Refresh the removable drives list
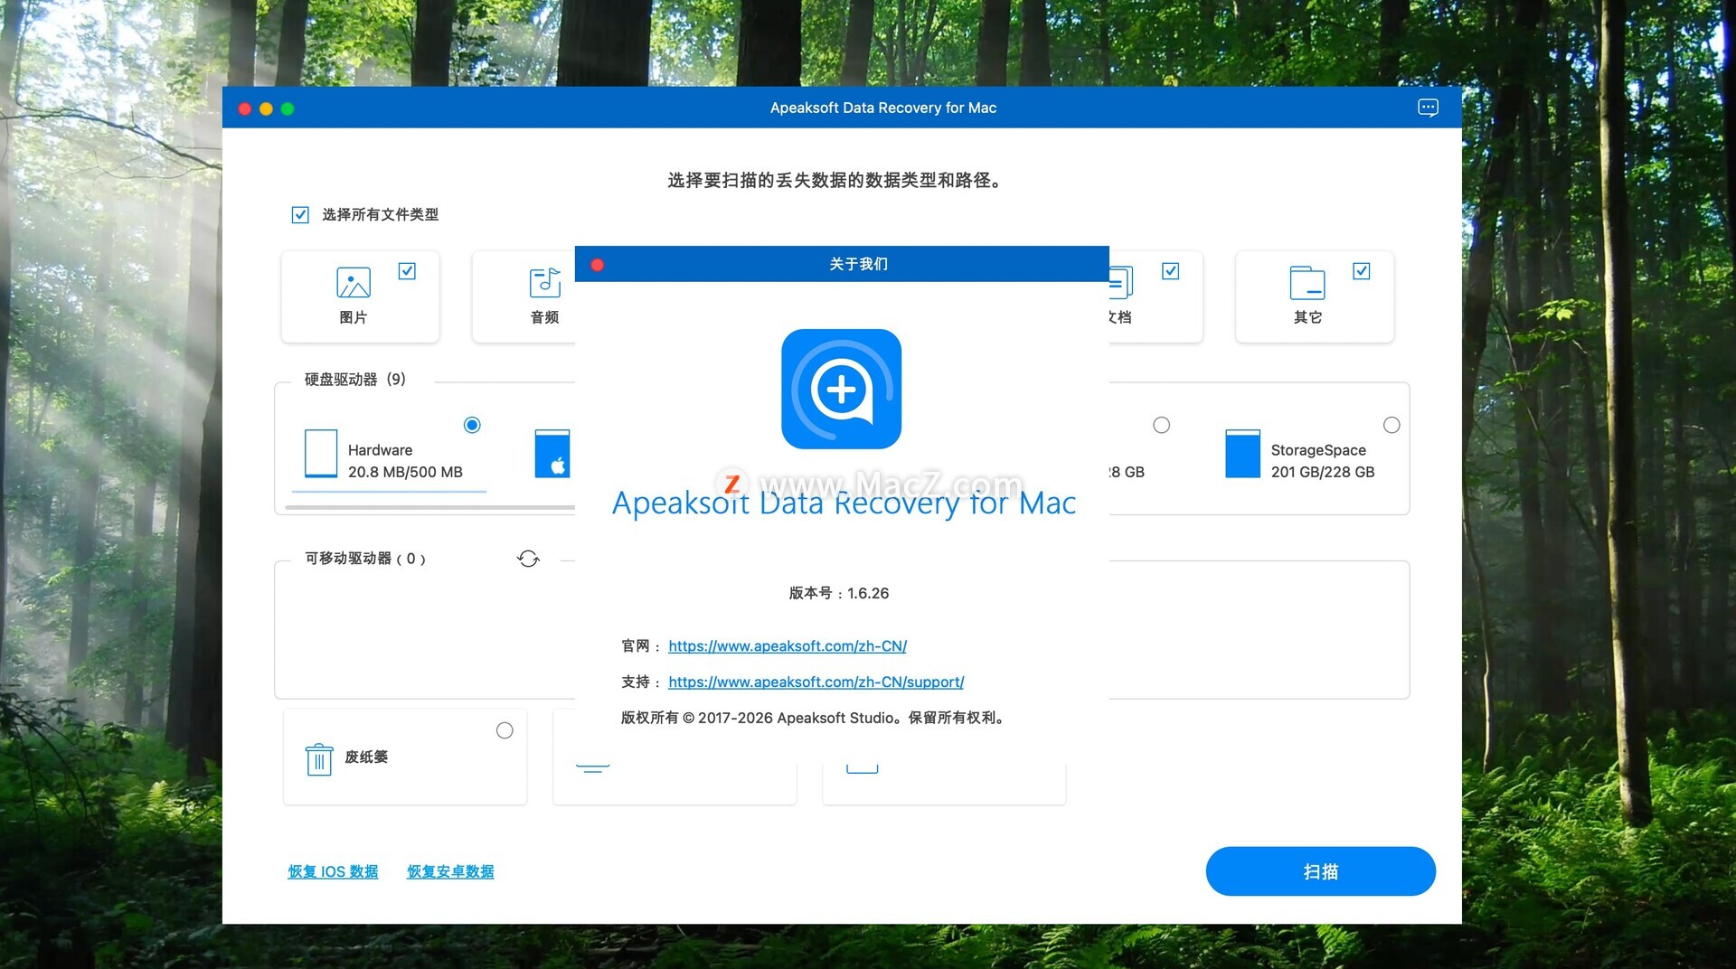 coord(528,559)
